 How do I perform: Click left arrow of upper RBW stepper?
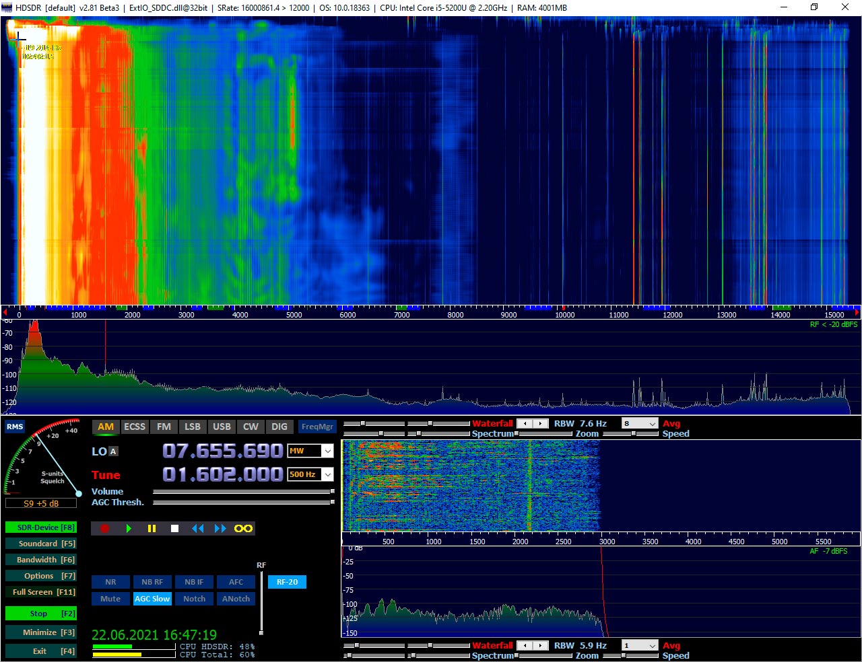click(525, 424)
